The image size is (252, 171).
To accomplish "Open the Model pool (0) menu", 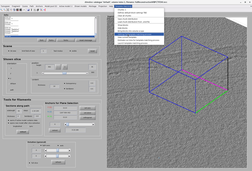I will (51, 6).
